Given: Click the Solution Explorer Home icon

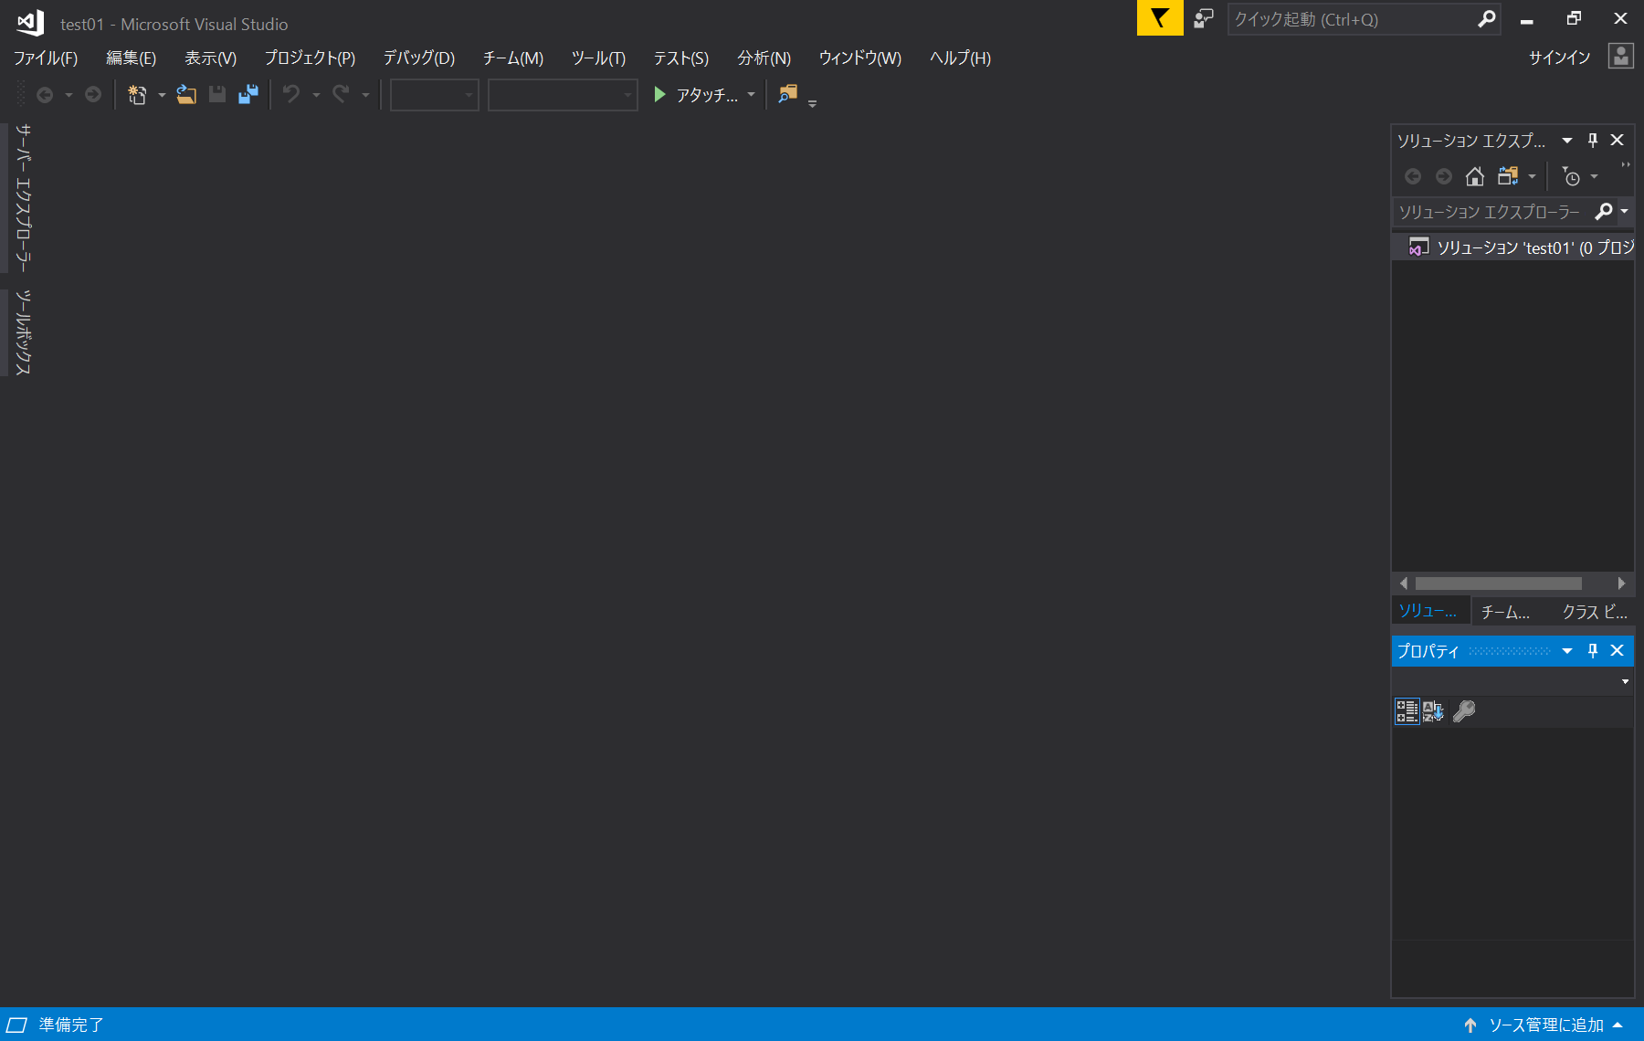Looking at the screenshot, I should 1475,176.
